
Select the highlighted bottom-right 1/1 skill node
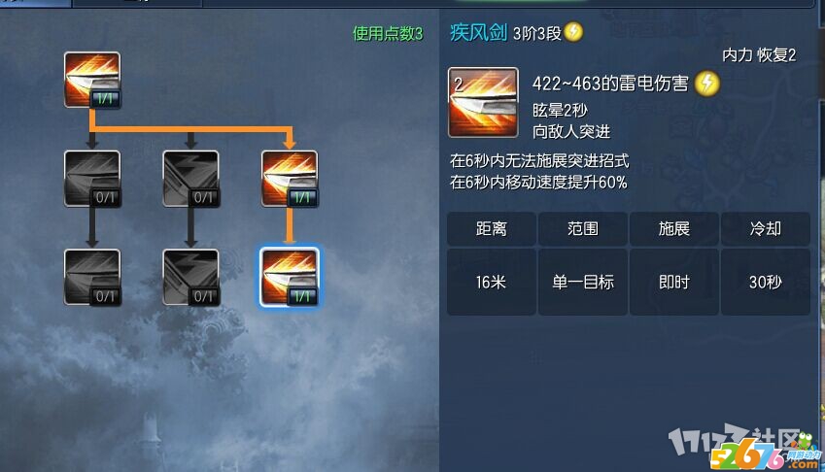click(290, 277)
